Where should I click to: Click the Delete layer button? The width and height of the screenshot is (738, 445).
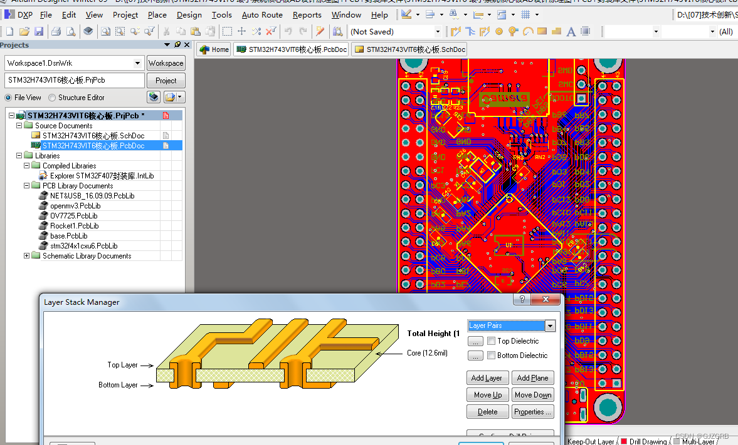point(488,412)
